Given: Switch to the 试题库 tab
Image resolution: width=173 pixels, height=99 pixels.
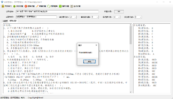Looking at the screenshot, I should click(5, 21).
